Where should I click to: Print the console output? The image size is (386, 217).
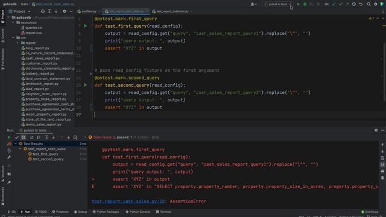(382, 171)
